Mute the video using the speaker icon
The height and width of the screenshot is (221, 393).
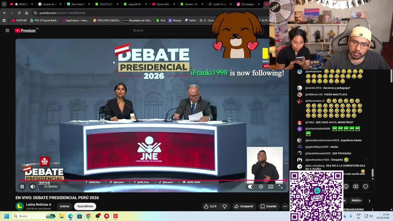tap(33, 186)
